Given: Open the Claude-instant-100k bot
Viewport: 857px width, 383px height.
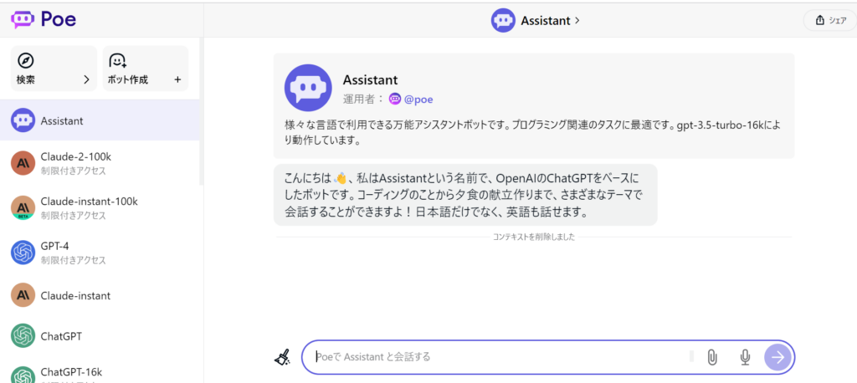Looking at the screenshot, I should coord(100,207).
